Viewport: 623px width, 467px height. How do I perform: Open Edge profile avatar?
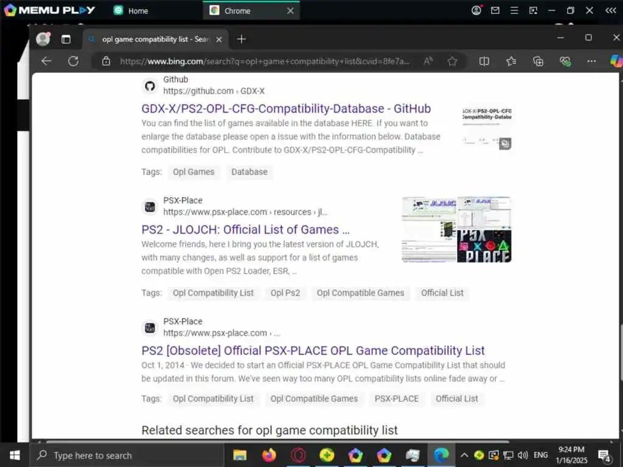(x=43, y=39)
